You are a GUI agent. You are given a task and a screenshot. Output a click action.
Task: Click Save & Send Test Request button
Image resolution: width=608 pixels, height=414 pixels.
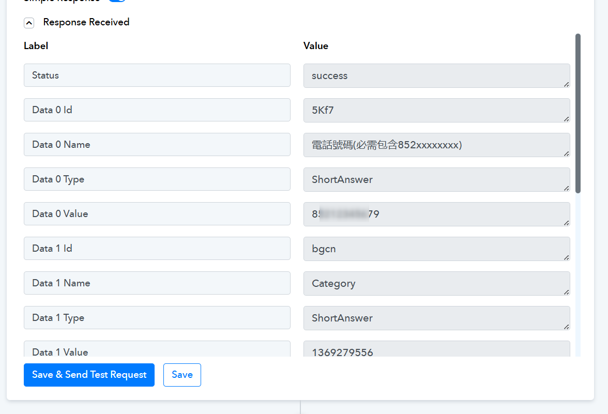(x=89, y=375)
